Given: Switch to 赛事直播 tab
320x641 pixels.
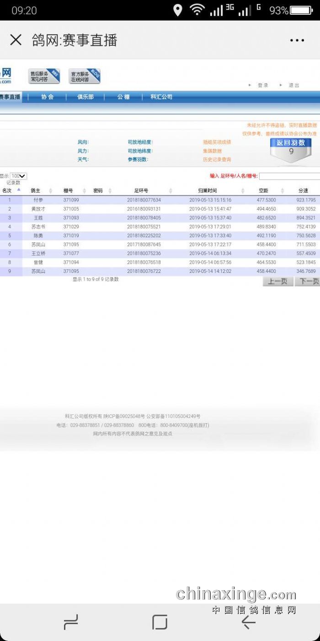Looking at the screenshot, I should [x=10, y=97].
